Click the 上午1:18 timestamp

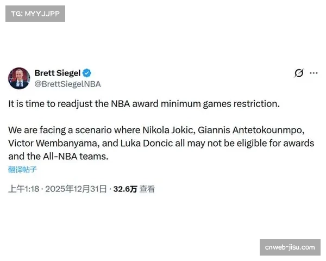[24, 189]
